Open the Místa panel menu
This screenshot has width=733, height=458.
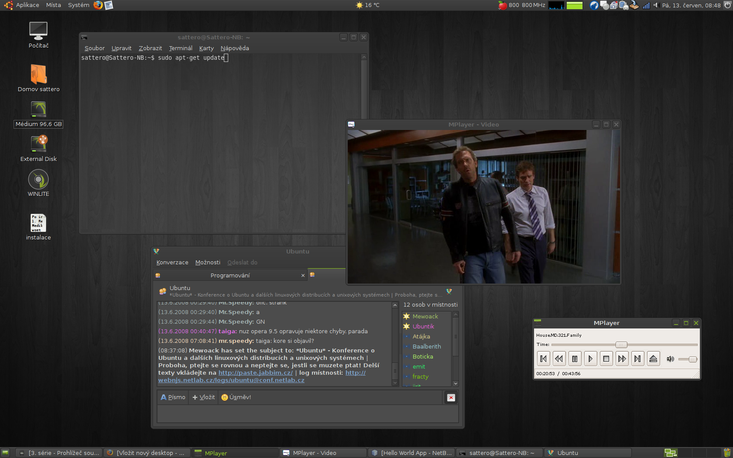point(54,5)
